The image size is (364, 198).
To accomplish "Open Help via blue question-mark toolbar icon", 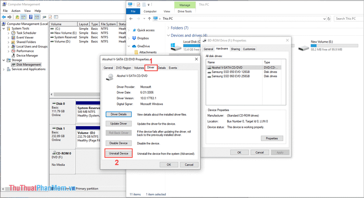I will 31,17.
